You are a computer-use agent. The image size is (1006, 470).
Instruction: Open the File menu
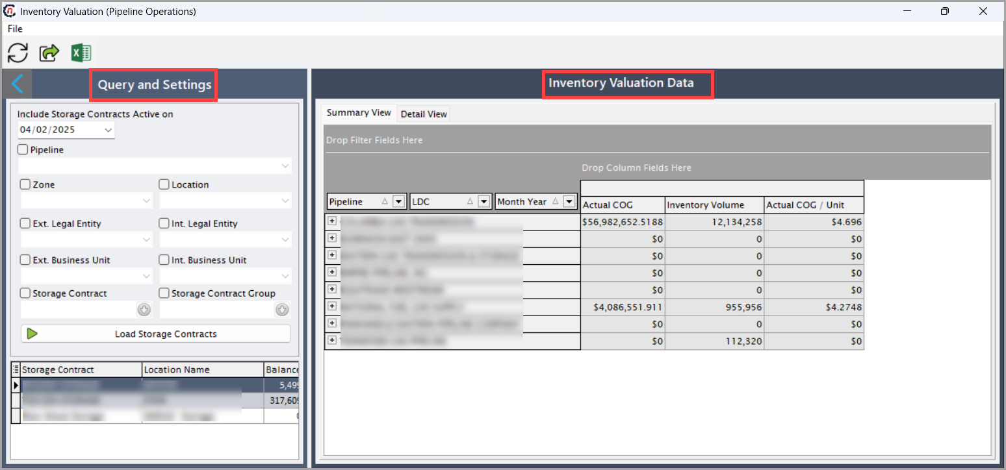coord(15,29)
